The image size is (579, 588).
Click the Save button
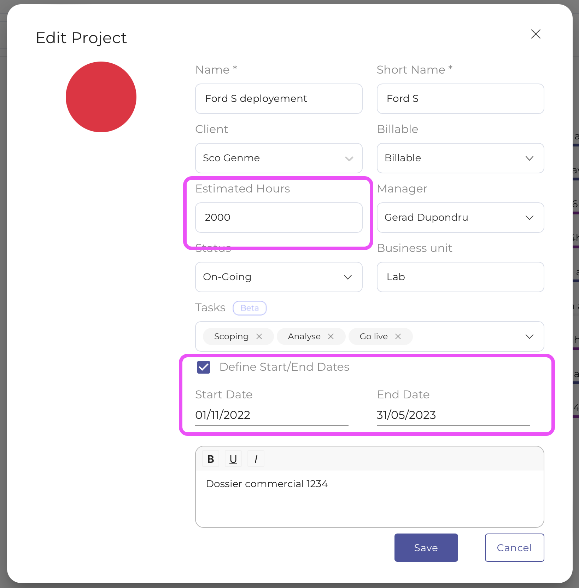(x=426, y=547)
